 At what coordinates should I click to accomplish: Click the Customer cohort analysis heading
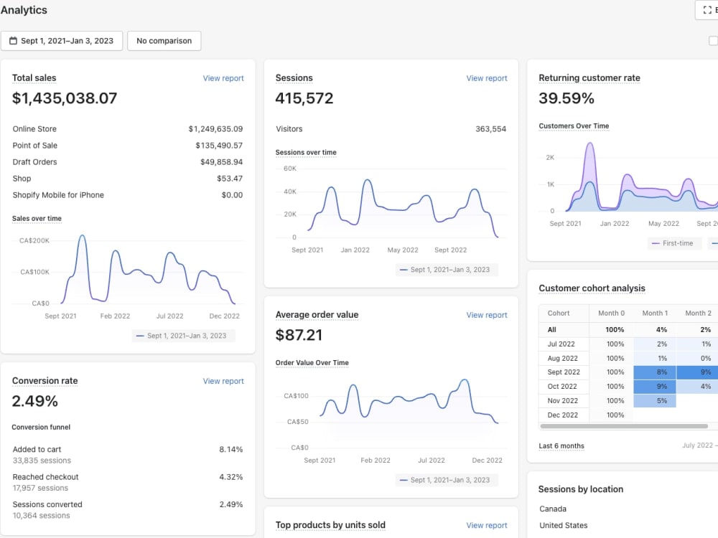pyautogui.click(x=592, y=288)
